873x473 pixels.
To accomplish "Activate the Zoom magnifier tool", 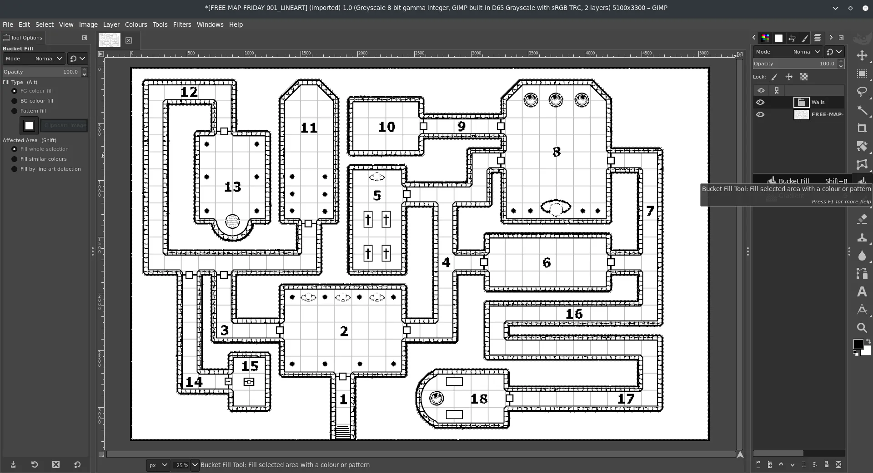I will point(862,328).
